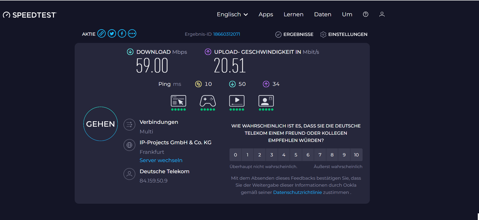Rate recommendation 5
This screenshot has height=220, width=479.
296,155
